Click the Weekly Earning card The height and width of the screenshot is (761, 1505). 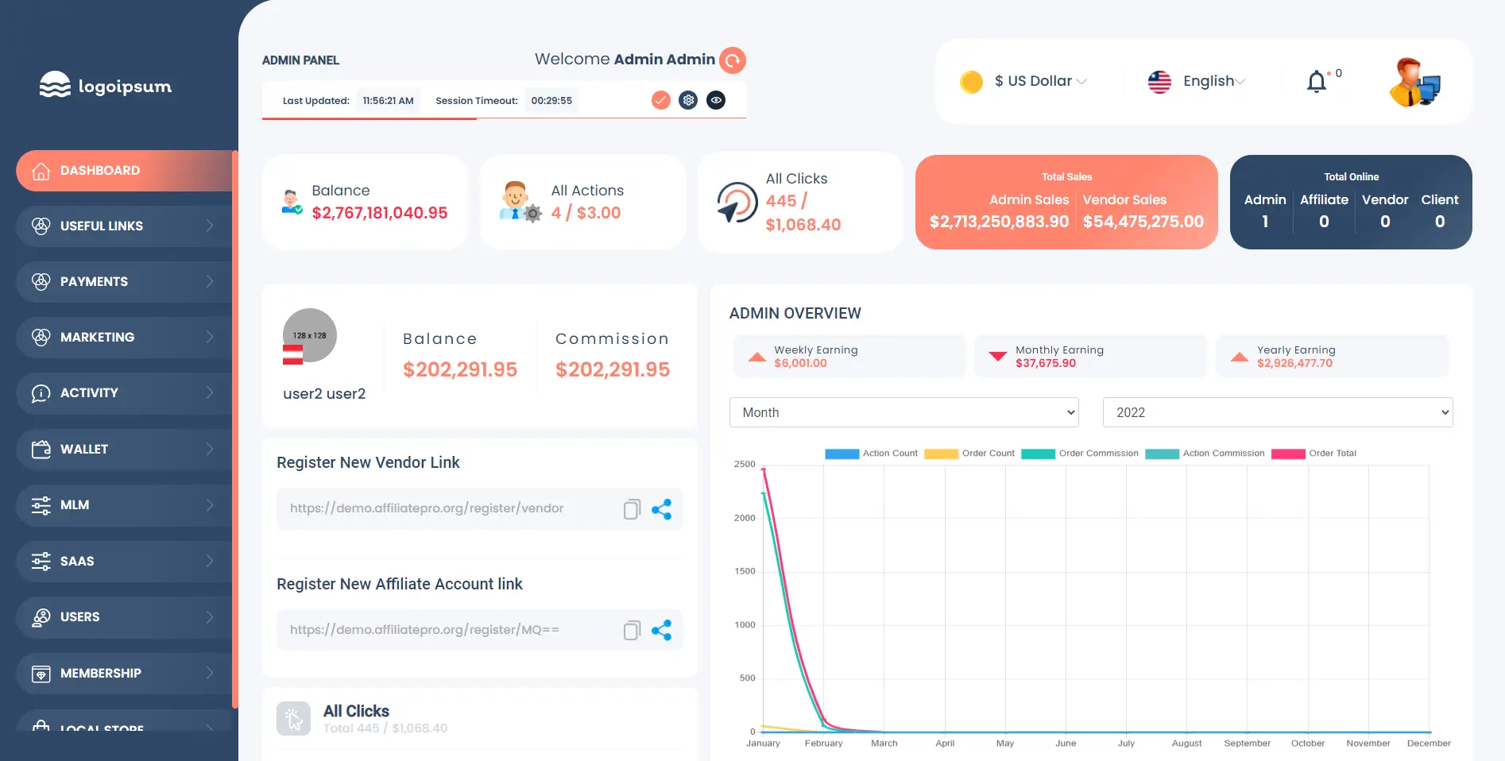tap(849, 356)
